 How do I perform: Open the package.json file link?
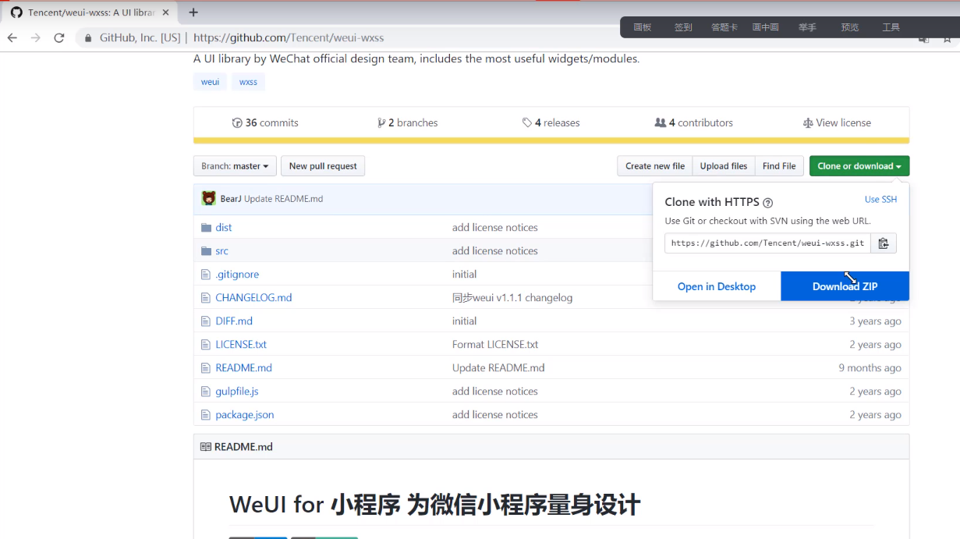(245, 414)
